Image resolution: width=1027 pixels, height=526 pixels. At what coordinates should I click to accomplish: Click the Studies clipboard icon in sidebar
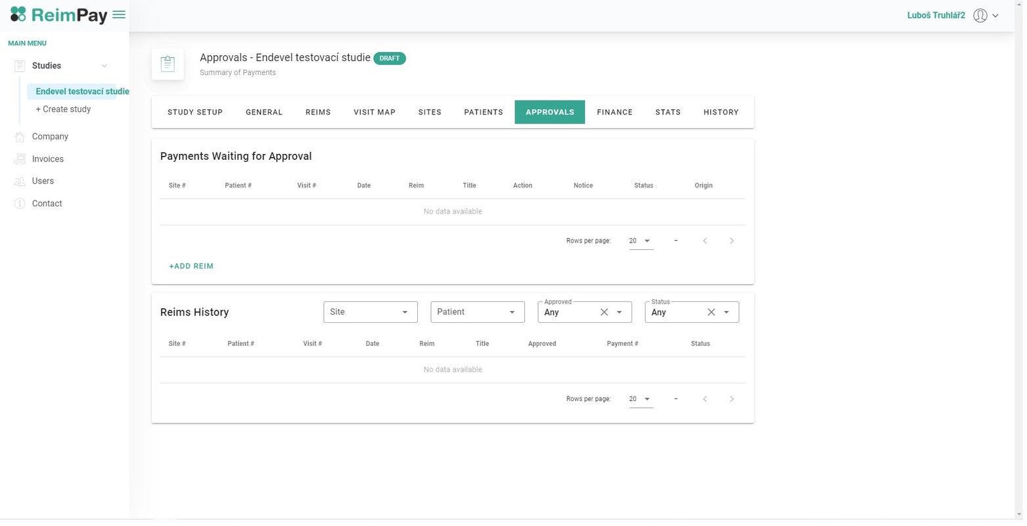[x=20, y=66]
